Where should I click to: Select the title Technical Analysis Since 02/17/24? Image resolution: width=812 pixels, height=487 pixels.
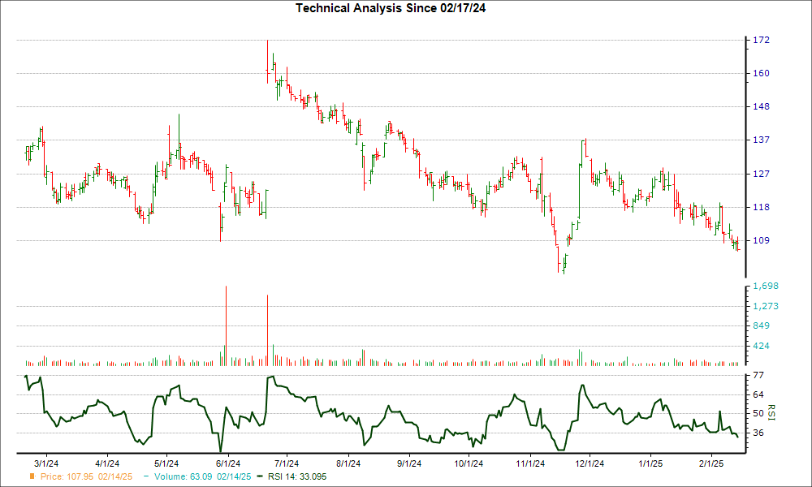click(x=393, y=8)
